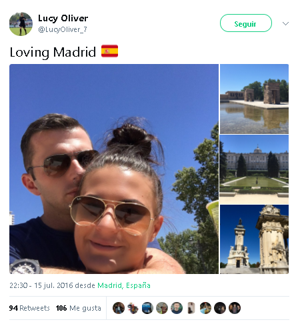Open the fifth liker avatar
Screen dimensions: 302x322
coord(177,308)
